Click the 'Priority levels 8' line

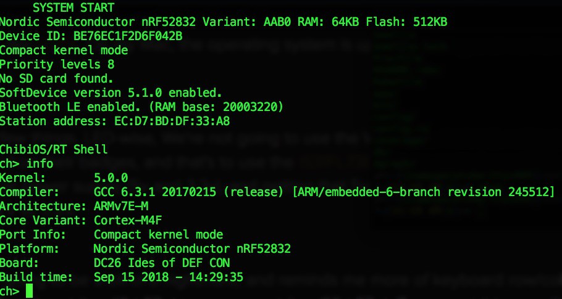(57, 64)
